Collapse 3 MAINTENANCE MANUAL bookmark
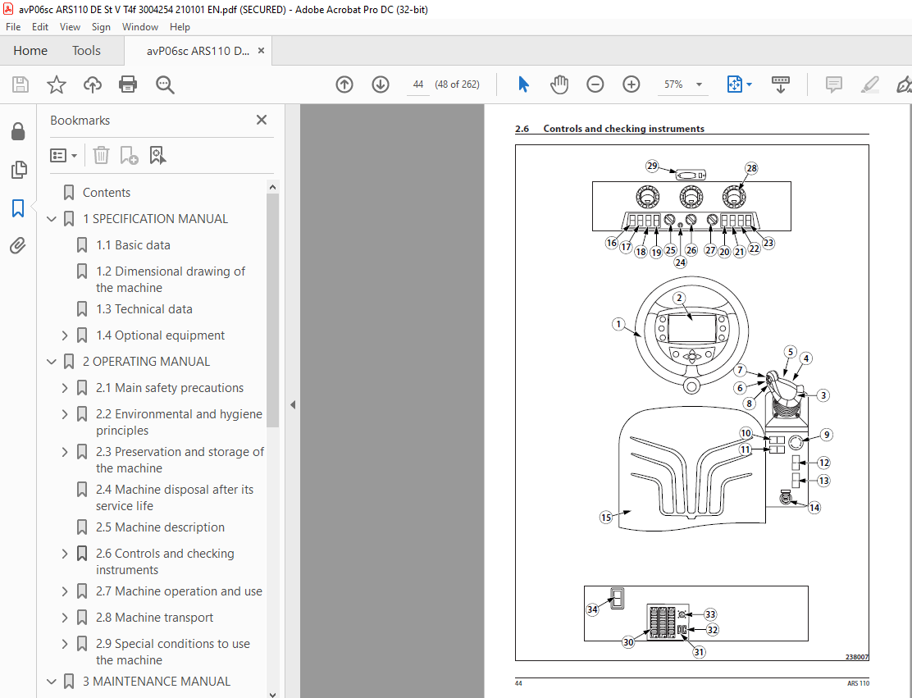Viewport: 912px width, 698px height. pos(52,682)
